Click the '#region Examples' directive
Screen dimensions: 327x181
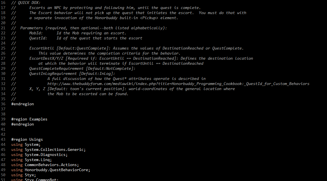[29, 119]
